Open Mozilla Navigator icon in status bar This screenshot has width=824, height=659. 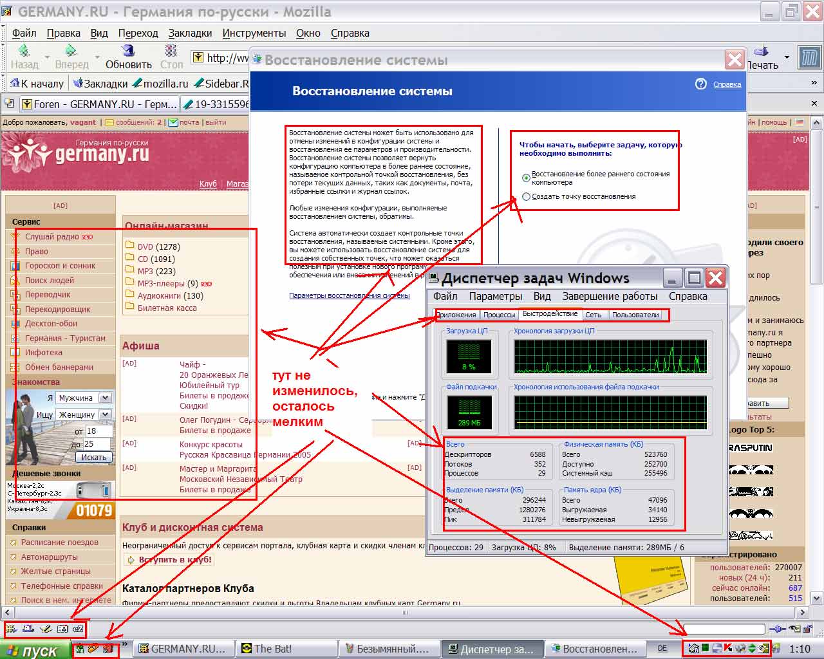11,629
